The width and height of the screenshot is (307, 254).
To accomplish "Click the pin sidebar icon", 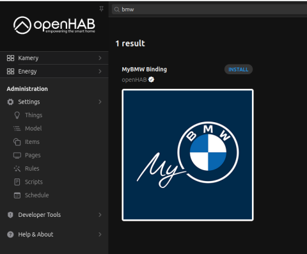I will coord(102,9).
